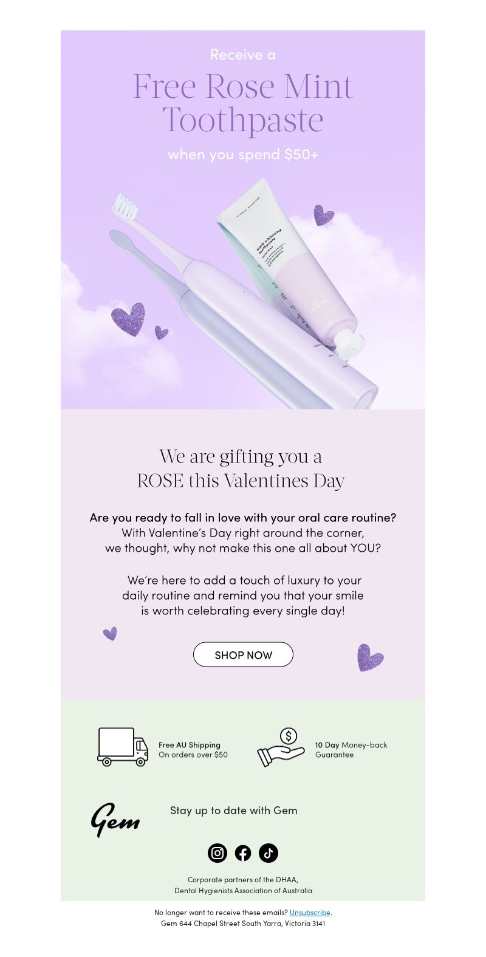The width and height of the screenshot is (486, 957).
Task: Click the Stay up to date with Gem text
Action: (x=234, y=810)
